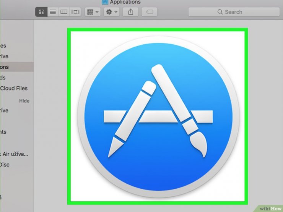The image size is (283, 212).
Task: Open the Action gear menu
Action: click(112, 12)
